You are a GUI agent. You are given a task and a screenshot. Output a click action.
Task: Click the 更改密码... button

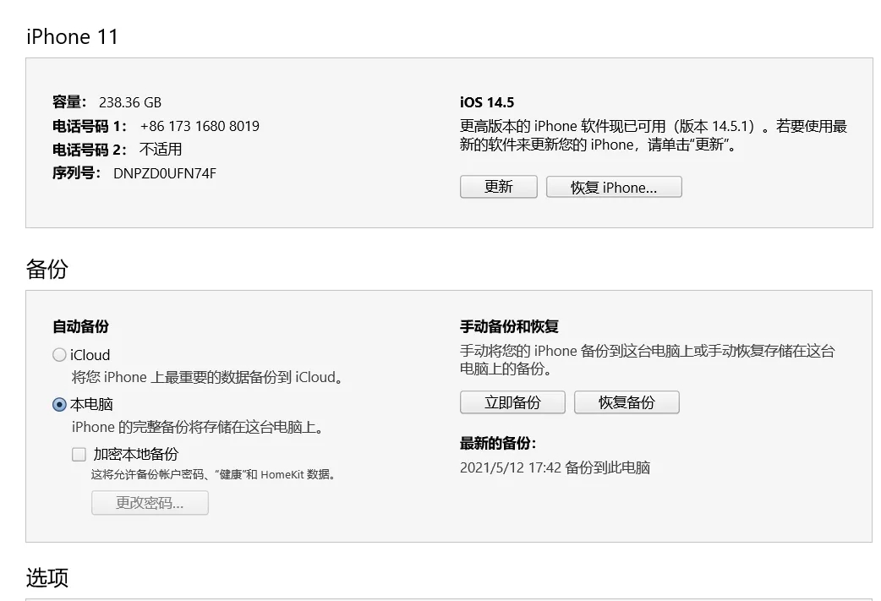[x=150, y=502]
